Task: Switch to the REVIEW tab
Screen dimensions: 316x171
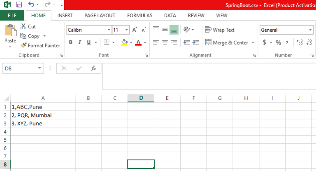Action: pyautogui.click(x=196, y=16)
